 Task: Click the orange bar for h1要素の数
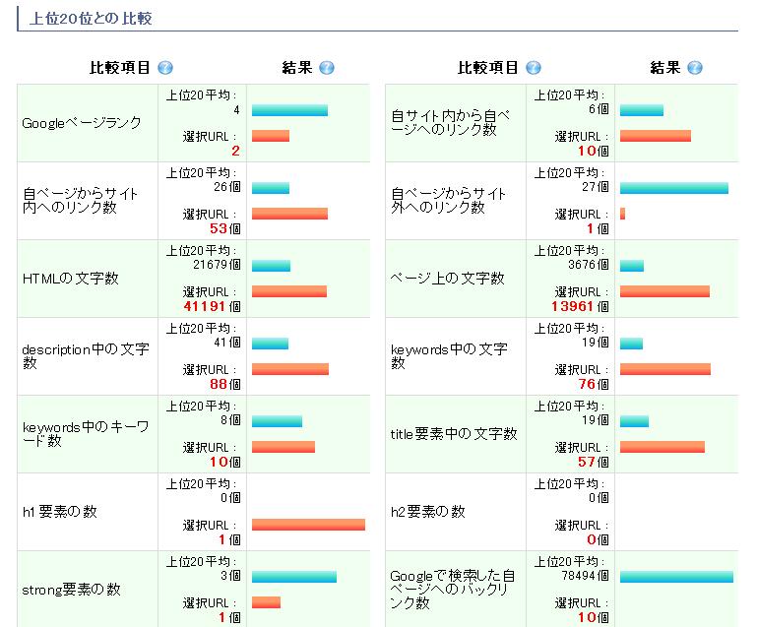(x=308, y=525)
